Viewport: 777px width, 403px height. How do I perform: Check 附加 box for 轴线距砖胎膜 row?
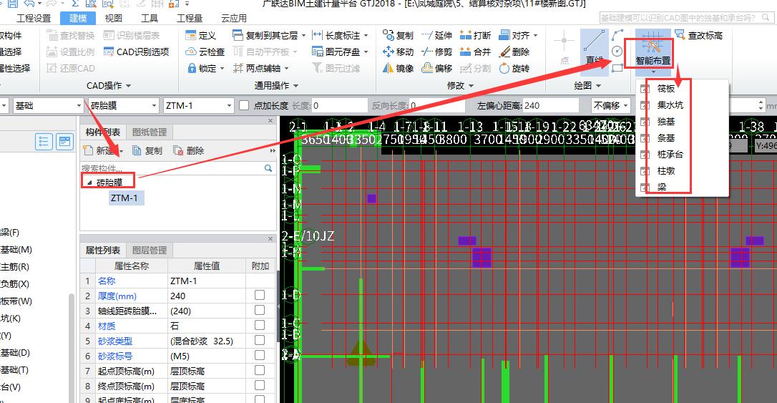pyautogui.click(x=260, y=311)
